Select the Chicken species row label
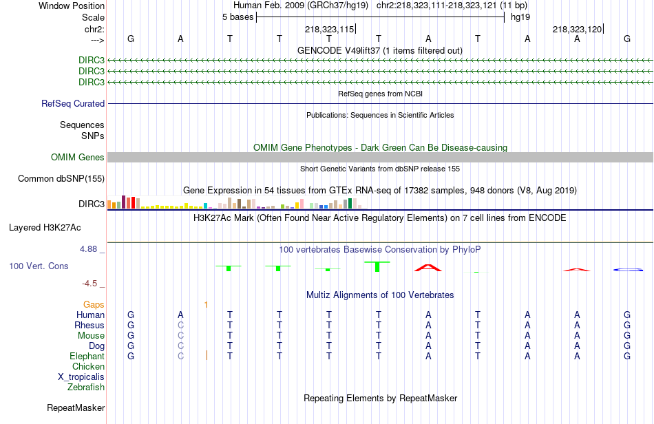The height and width of the screenshot is (424, 654). point(88,366)
